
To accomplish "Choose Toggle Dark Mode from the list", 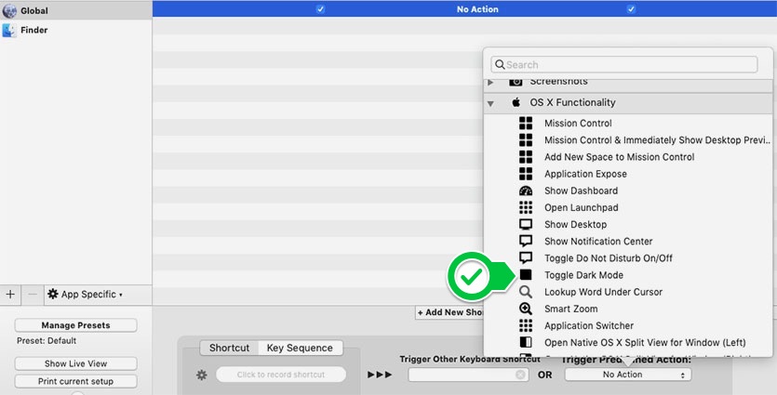I will pos(583,275).
